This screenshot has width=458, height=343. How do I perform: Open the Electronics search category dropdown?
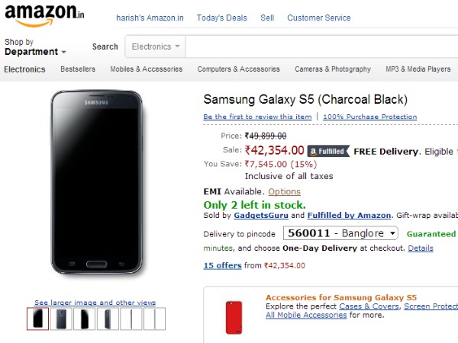tap(156, 46)
